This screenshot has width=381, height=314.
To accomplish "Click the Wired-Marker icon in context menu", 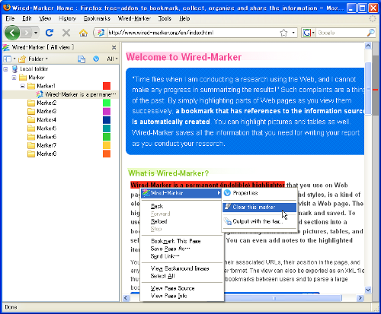I will click(x=146, y=193).
